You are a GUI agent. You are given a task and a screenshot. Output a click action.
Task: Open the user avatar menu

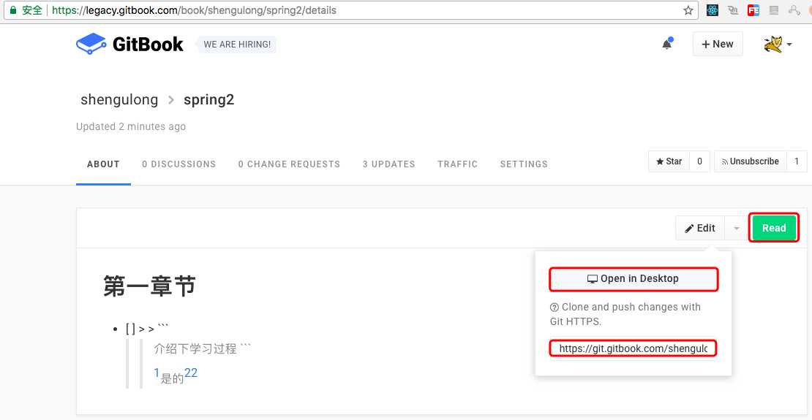[778, 45]
